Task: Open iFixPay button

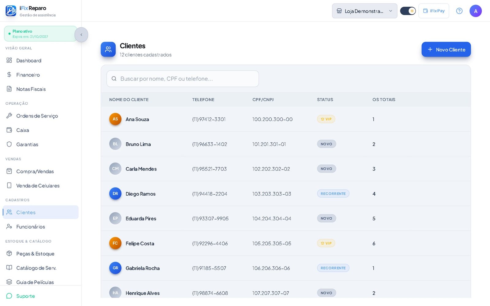Action: tap(434, 11)
